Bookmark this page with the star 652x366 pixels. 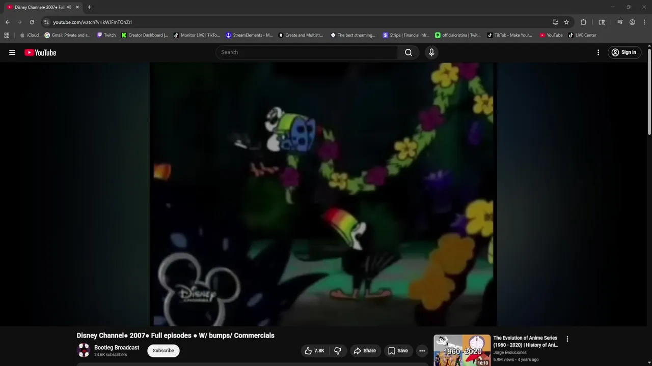point(566,22)
